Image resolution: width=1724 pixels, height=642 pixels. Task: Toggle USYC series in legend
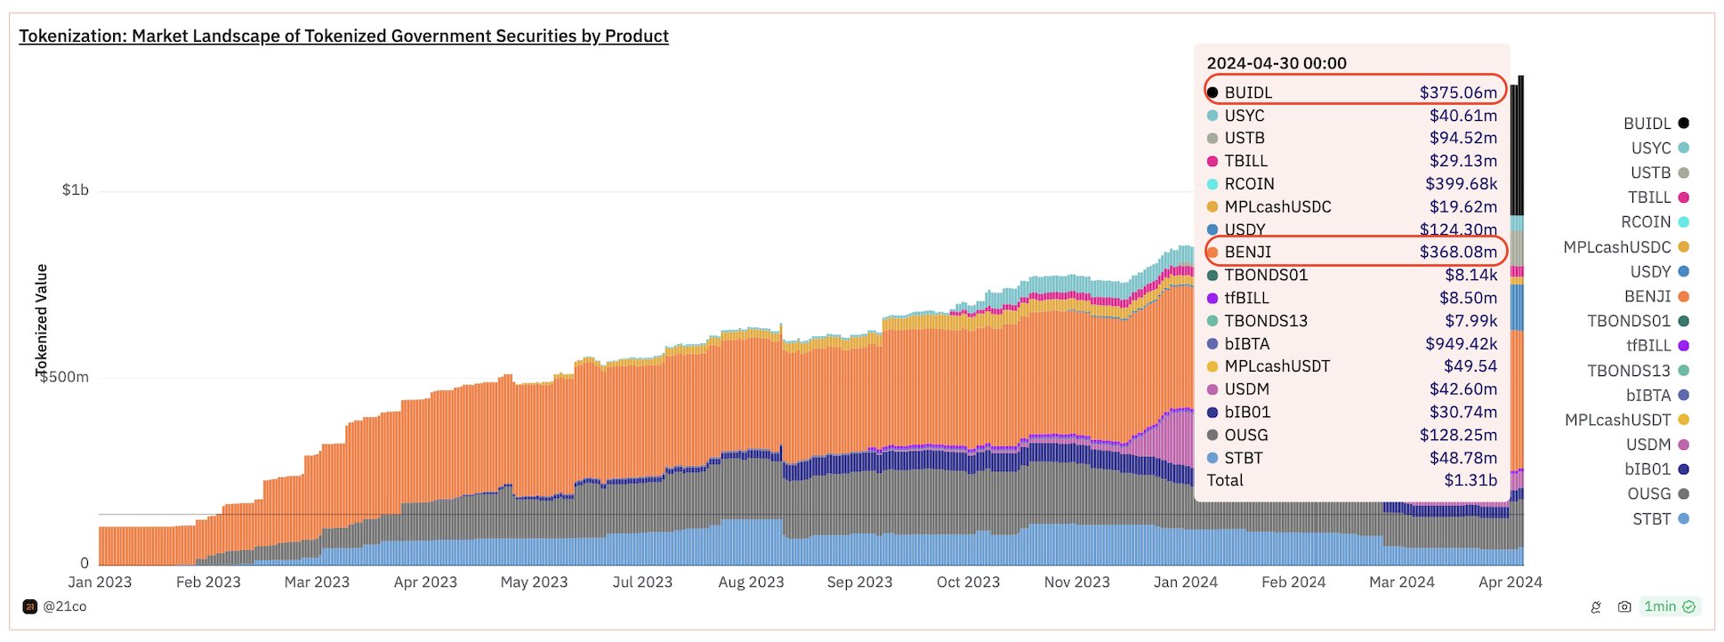click(x=1659, y=148)
